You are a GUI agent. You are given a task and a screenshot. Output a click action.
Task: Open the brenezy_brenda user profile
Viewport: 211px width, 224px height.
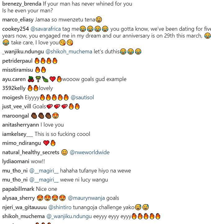coord(22,4)
